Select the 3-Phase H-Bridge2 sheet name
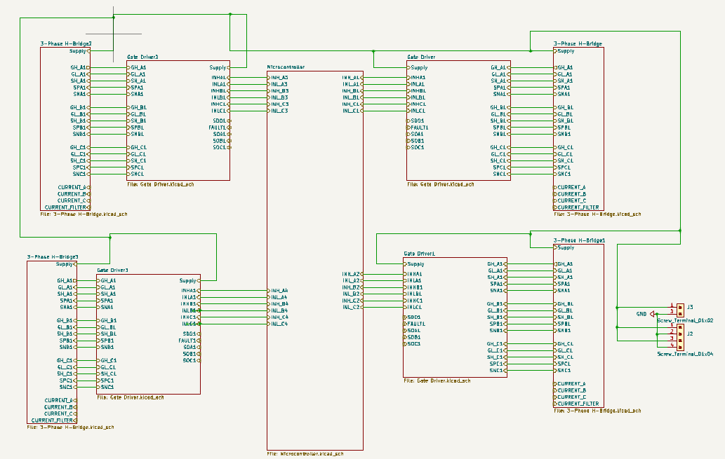Viewport: 725px width, 459px height. click(66, 44)
